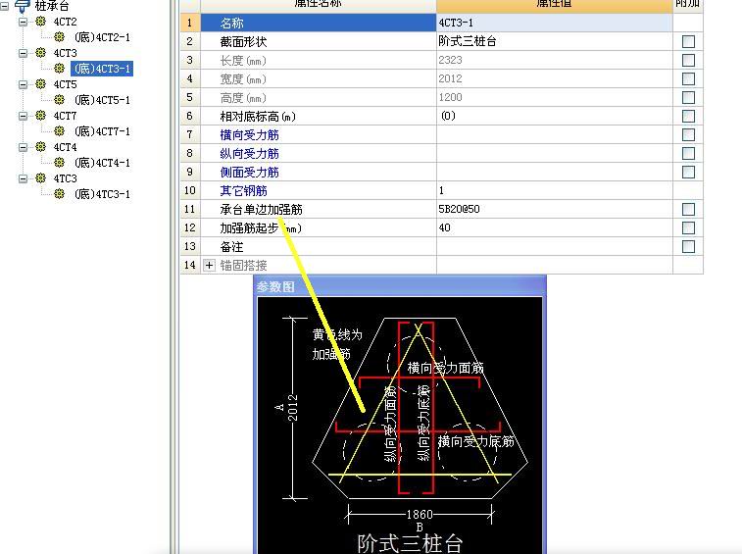Screen dimensions: 742x554
Task: Click gear icon beside (底)4TC3-1
Action: click(59, 194)
